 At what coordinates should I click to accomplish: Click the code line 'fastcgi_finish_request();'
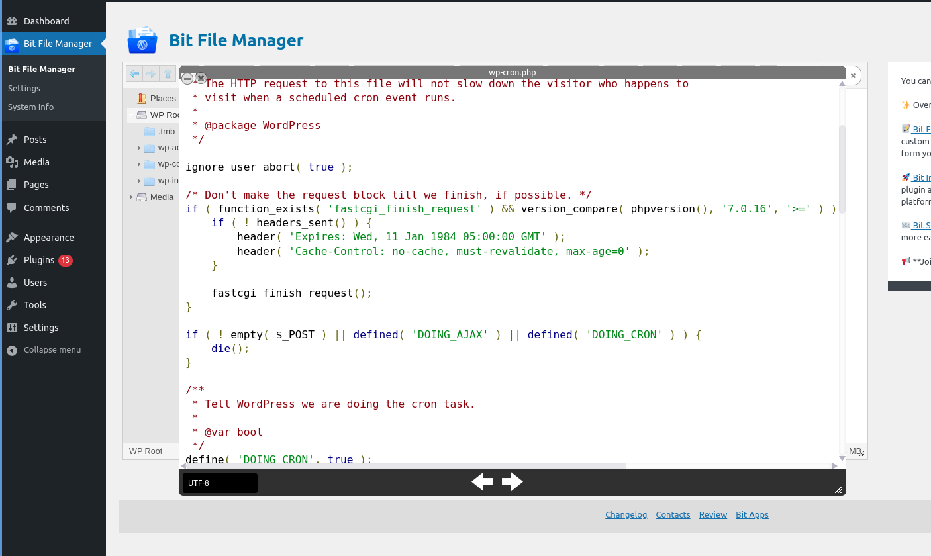[x=292, y=293]
